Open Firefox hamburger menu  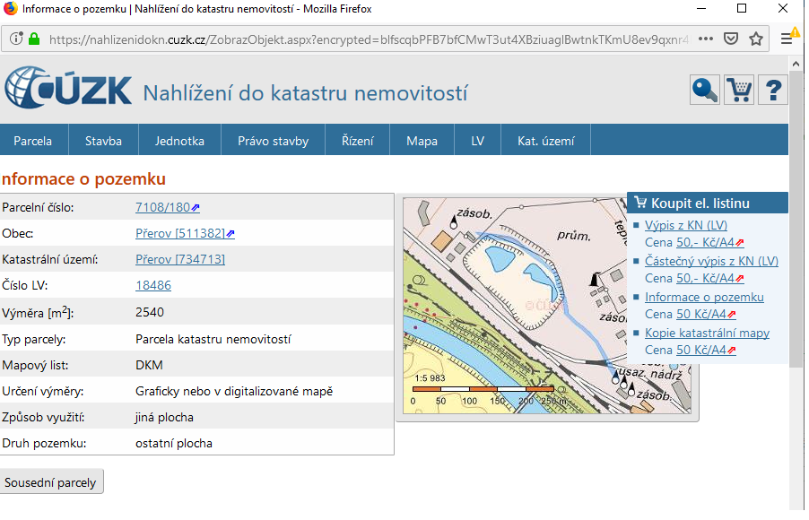(787, 39)
